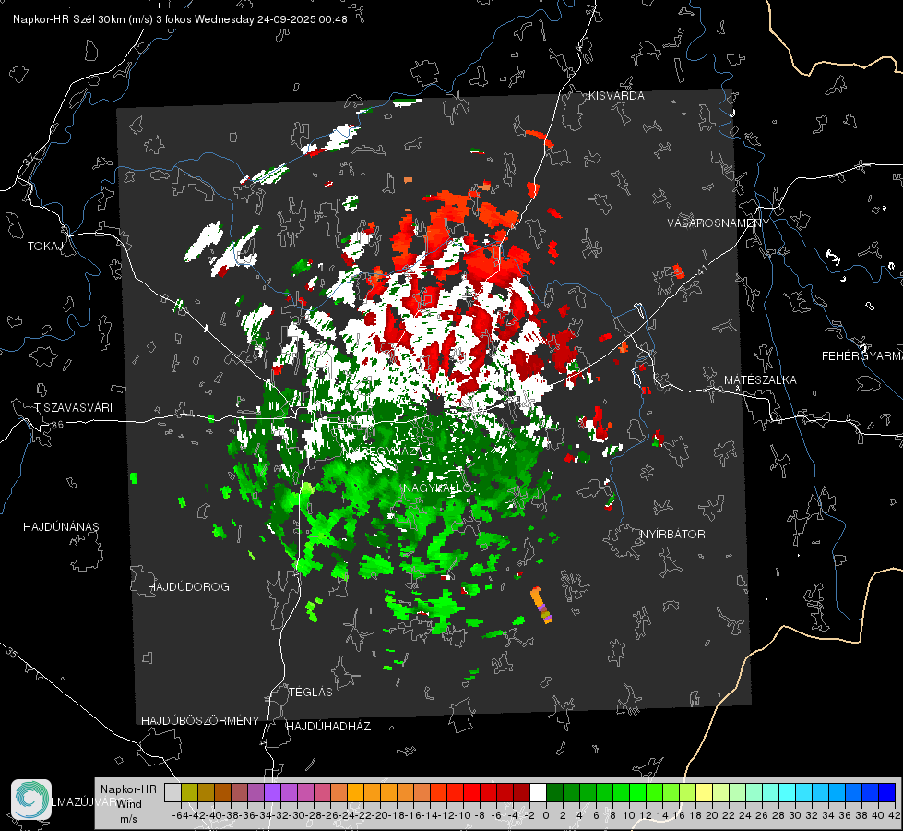Select the dark green legend swatch after 0
903x831 pixels.
tap(554, 793)
